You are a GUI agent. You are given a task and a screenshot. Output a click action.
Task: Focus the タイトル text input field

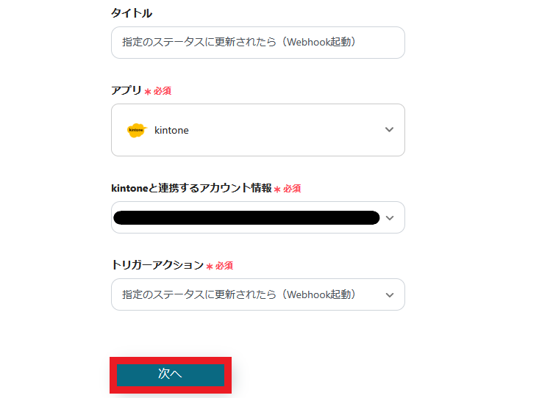[x=257, y=43]
